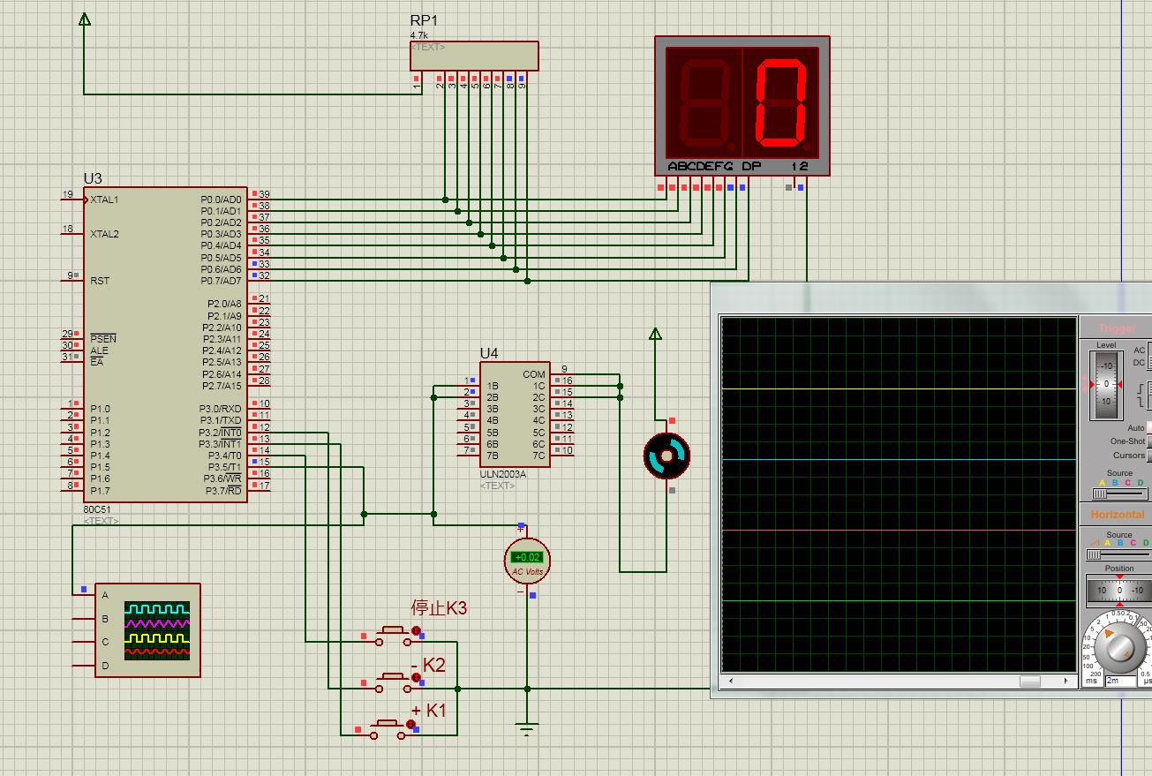Toggle the latch circle on the K1 button
The height and width of the screenshot is (776, 1152).
pos(410,724)
